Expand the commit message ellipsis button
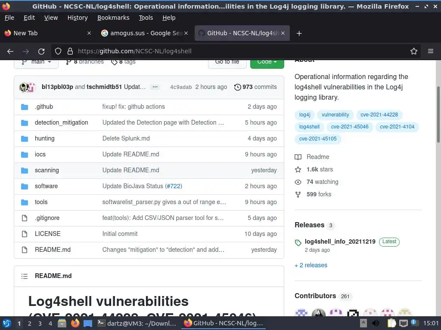441x330 pixels. 155,87
